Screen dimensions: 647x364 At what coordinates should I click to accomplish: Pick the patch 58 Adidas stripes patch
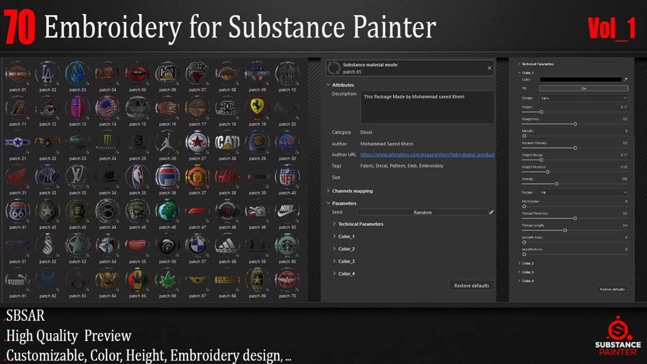pos(227,245)
